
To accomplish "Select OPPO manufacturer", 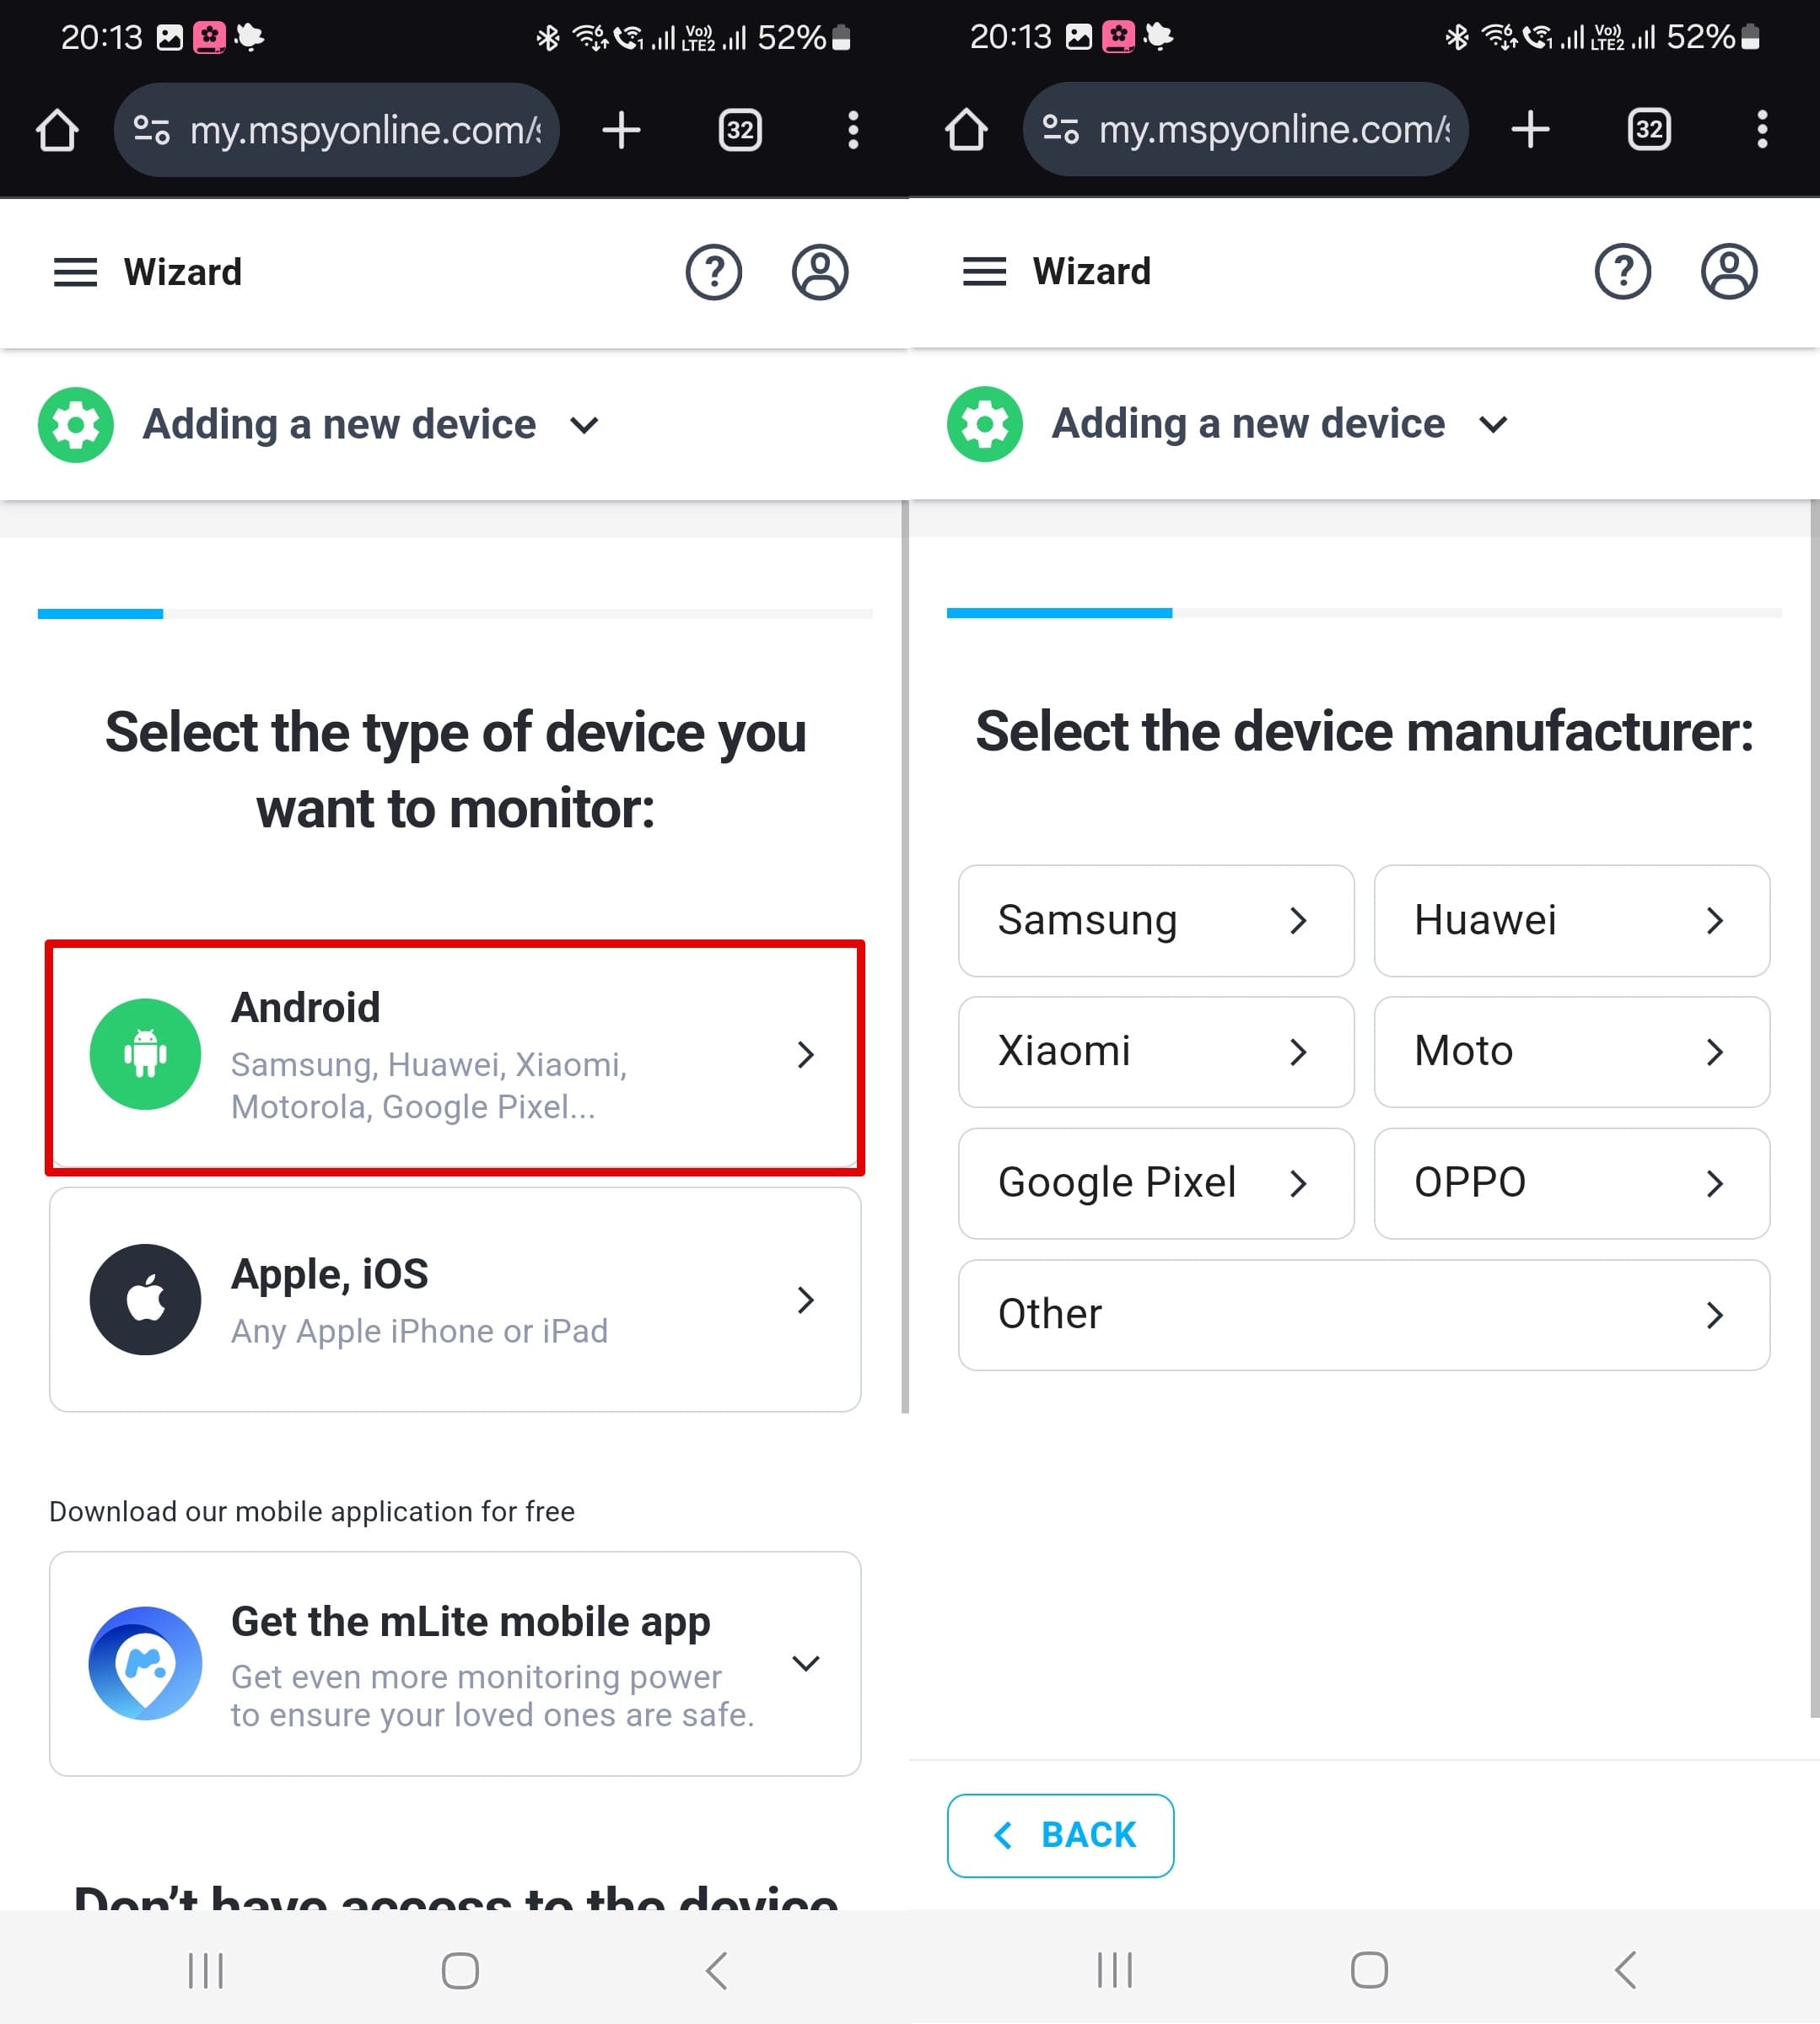I will (x=1572, y=1183).
